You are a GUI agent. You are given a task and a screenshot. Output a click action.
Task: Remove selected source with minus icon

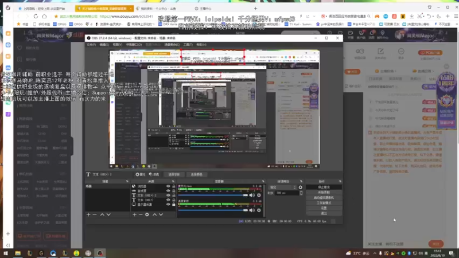coord(141,214)
